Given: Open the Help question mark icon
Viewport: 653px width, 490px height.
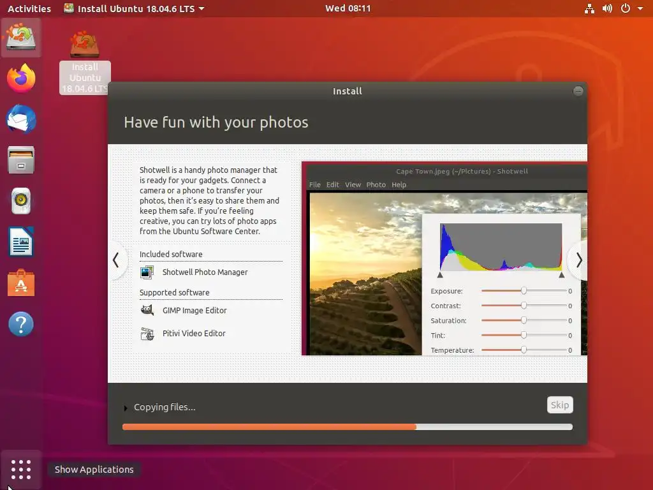Looking at the screenshot, I should point(21,323).
